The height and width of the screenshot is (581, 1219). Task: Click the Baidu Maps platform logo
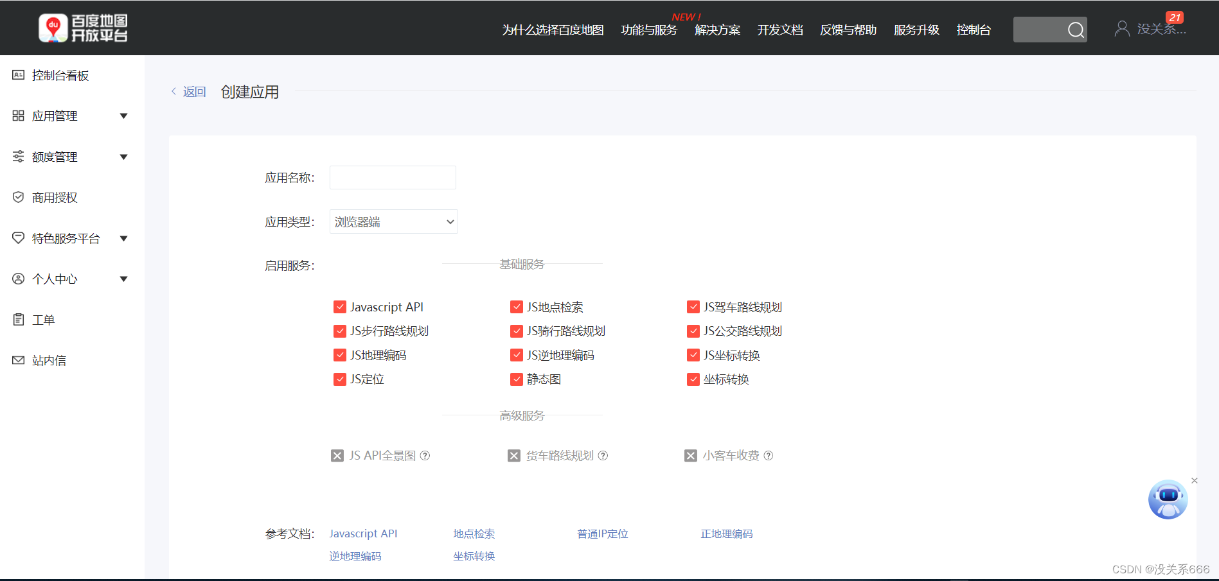click(84, 27)
